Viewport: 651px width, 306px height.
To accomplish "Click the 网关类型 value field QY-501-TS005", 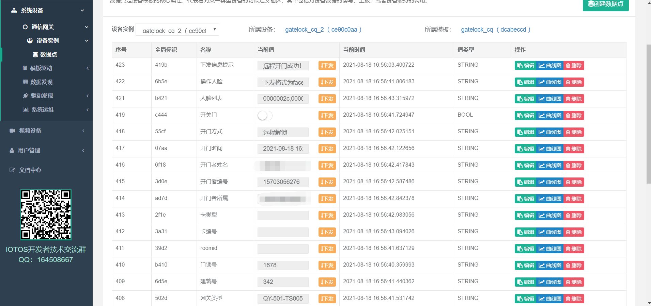I will (x=283, y=299).
